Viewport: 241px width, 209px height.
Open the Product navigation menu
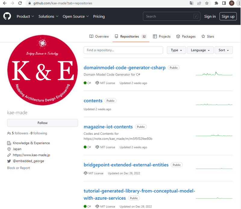click(25, 17)
